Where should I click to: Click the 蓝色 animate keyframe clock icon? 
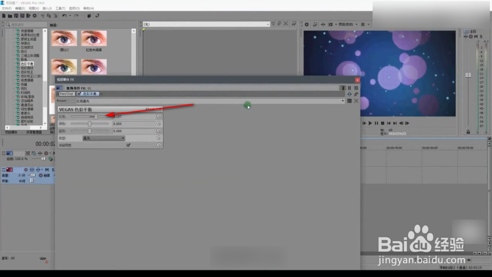tap(159, 131)
